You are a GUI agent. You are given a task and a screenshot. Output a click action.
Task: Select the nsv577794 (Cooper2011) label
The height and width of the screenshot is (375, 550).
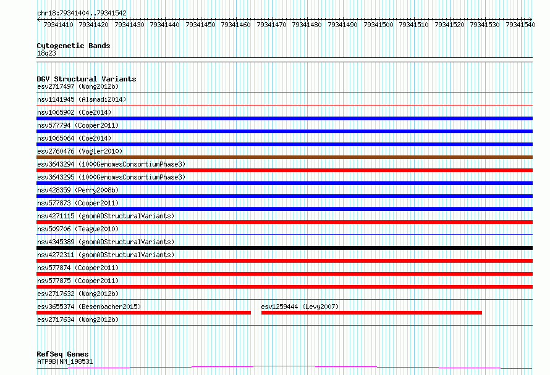(x=78, y=125)
